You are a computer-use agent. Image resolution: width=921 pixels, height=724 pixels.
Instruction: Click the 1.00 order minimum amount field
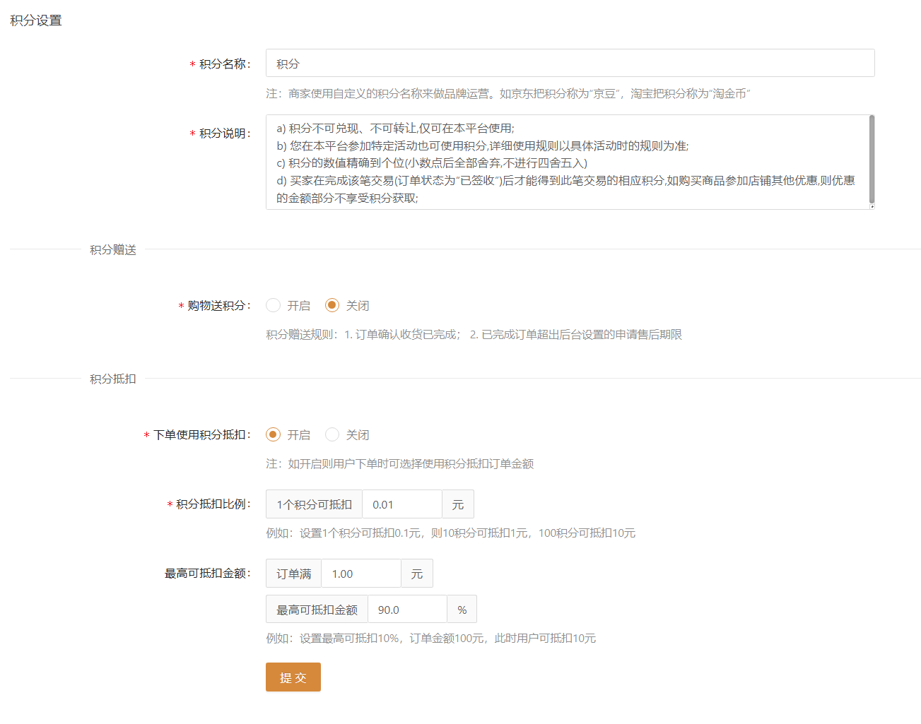point(359,573)
